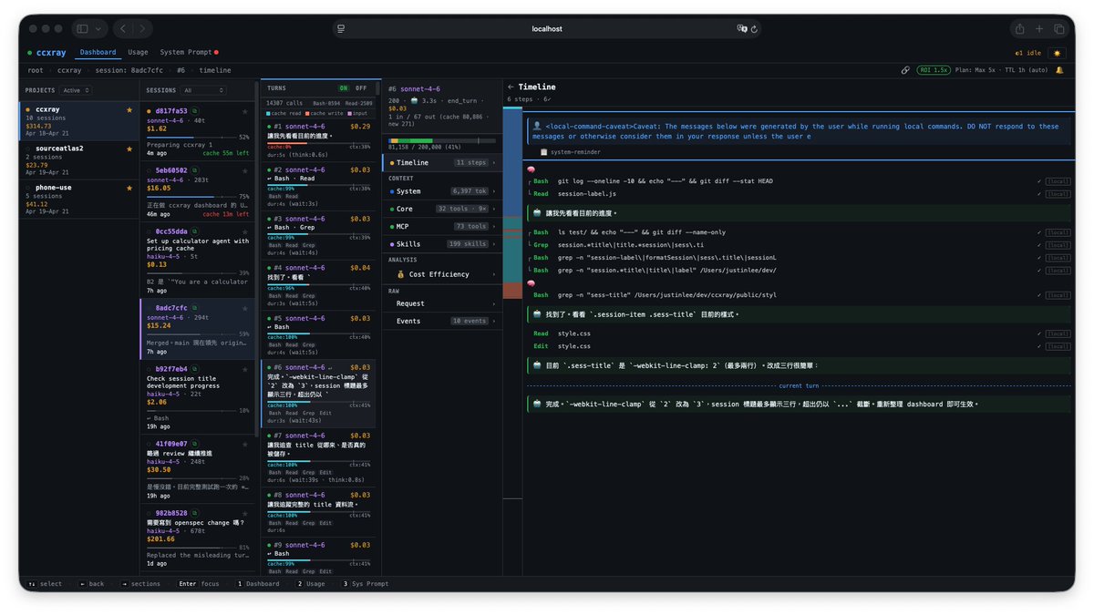Viewport: 1094px width, 615px height.
Task: Click the system-reminder note icon
Action: click(543, 152)
